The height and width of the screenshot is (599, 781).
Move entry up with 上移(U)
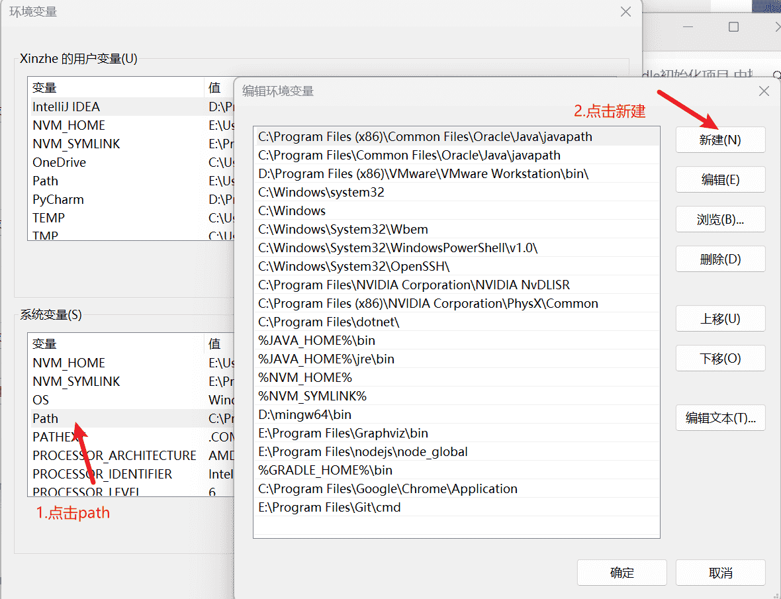(x=720, y=319)
